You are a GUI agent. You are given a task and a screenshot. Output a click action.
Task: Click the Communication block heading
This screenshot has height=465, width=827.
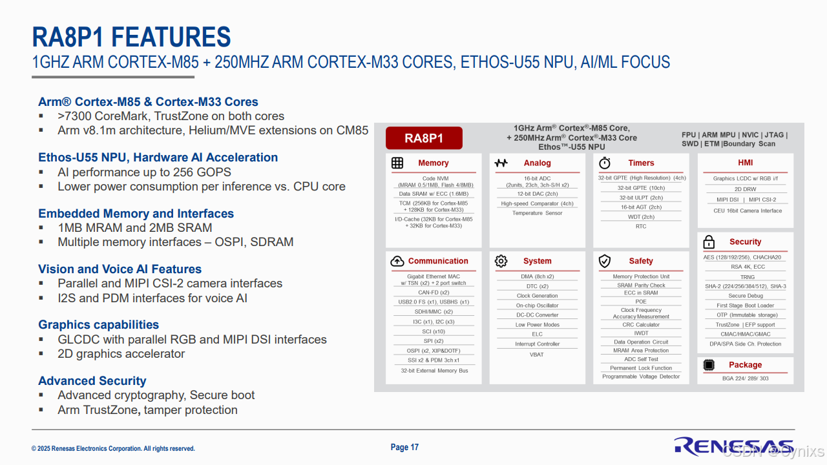(438, 261)
